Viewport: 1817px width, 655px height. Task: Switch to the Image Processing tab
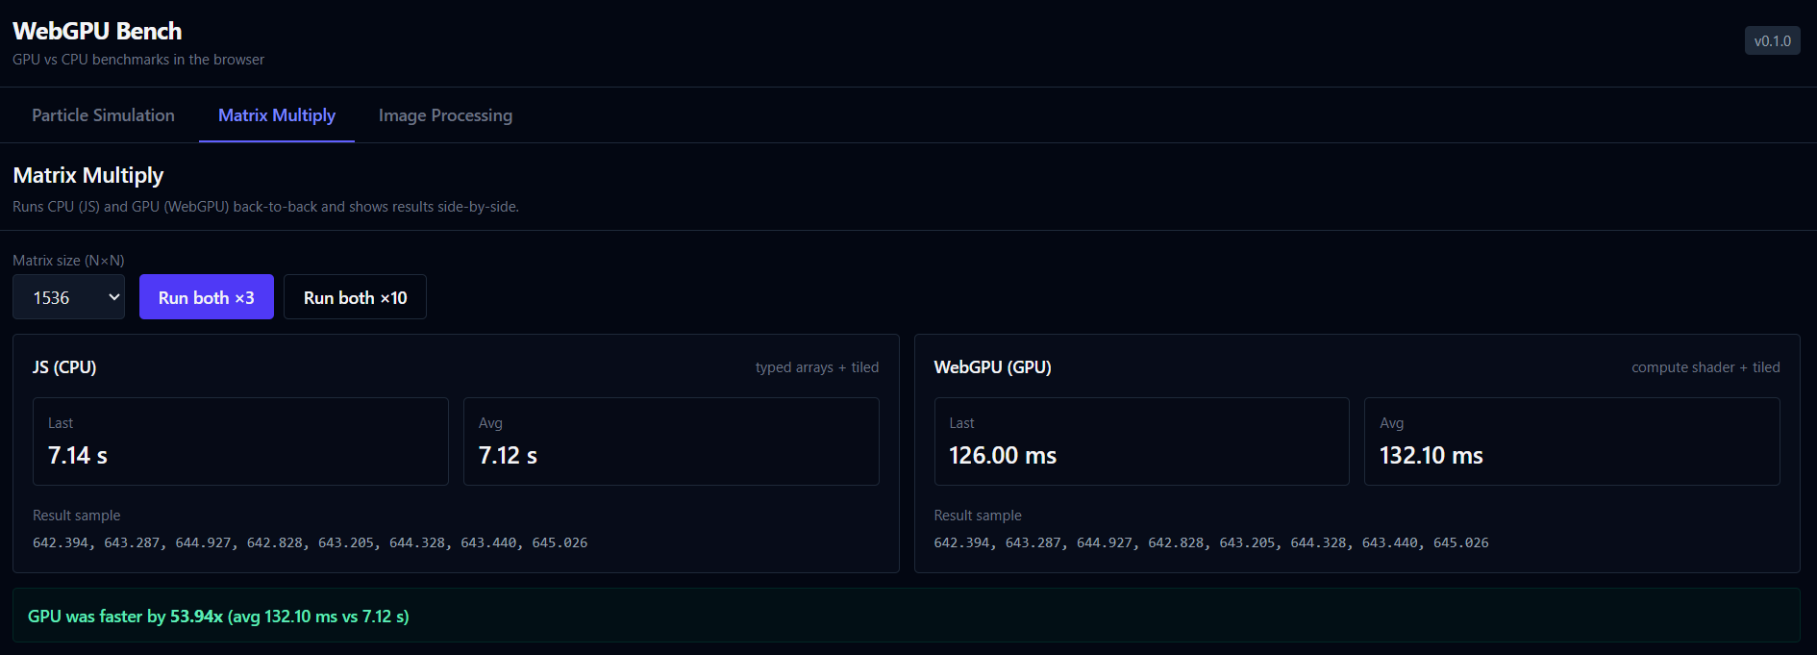[445, 115]
